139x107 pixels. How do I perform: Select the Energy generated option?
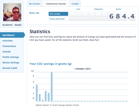(58, 19)
